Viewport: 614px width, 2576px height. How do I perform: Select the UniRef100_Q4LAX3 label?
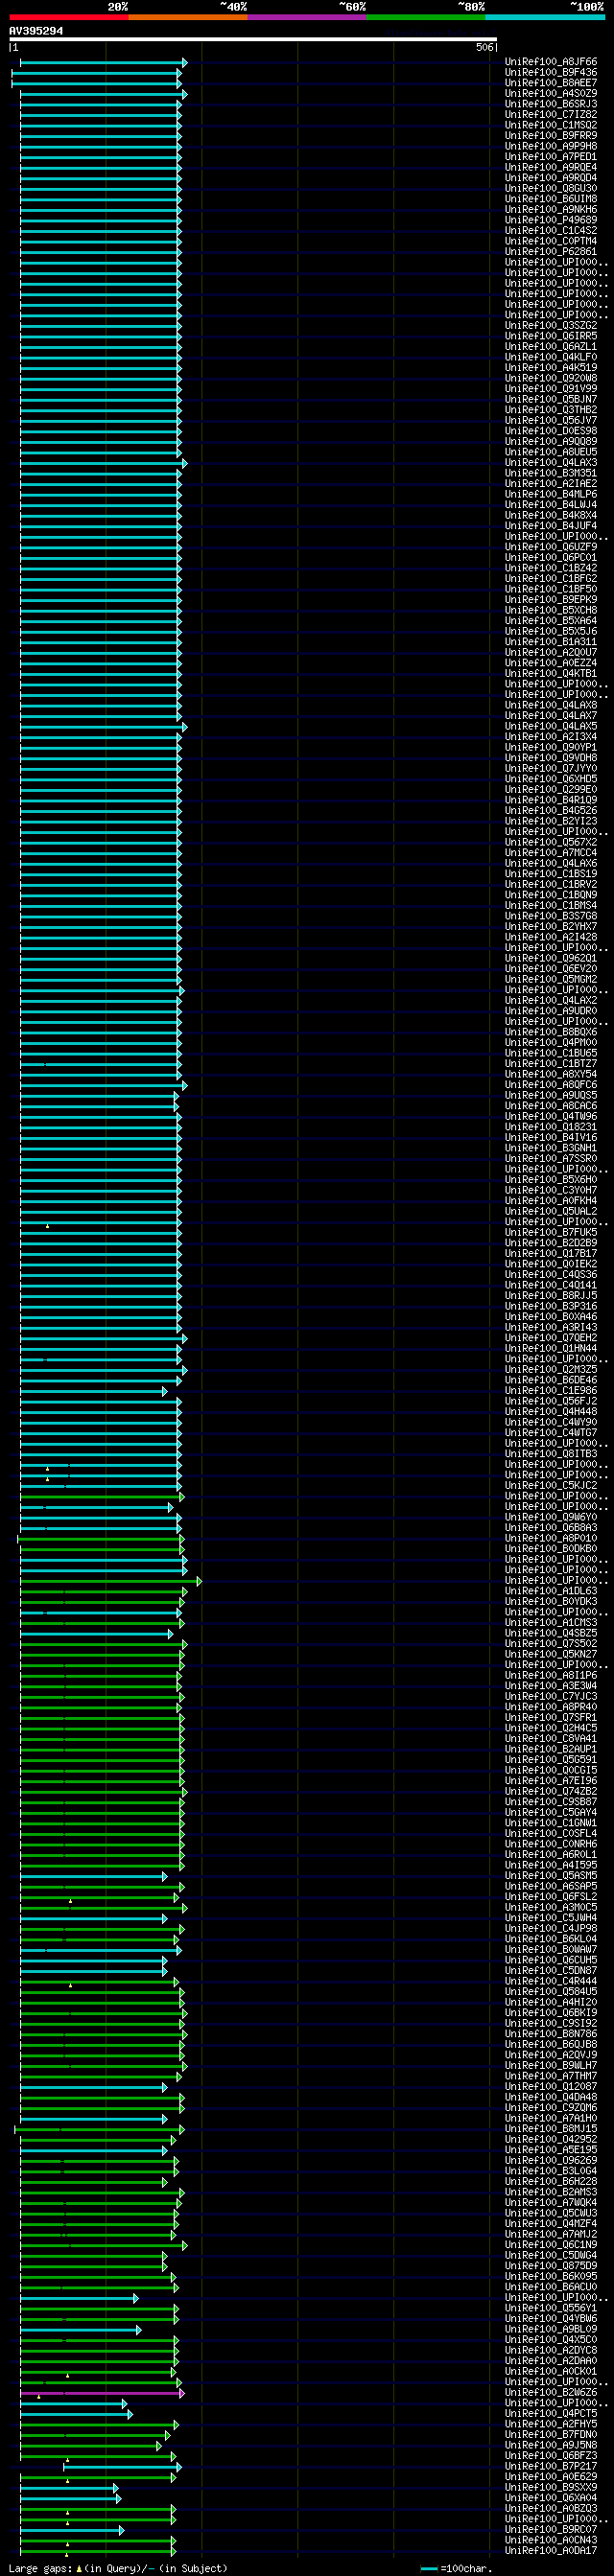(551, 463)
